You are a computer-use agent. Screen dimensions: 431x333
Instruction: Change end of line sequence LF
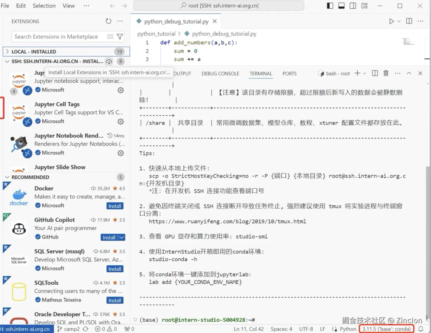click(x=322, y=329)
